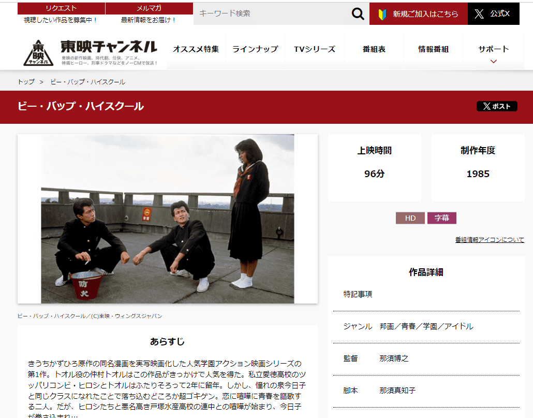Click the image copyright caption text
The height and width of the screenshot is (418, 533).
(x=90, y=316)
